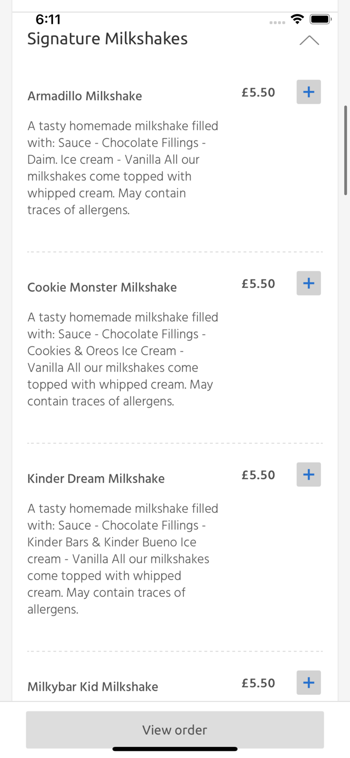350x758 pixels.
Task: Open the Cookie Monster Milkshake item name
Action: (102, 287)
